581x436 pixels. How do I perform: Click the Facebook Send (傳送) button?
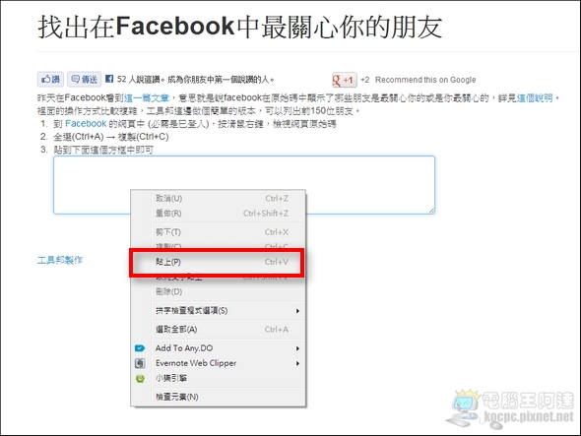tap(84, 80)
